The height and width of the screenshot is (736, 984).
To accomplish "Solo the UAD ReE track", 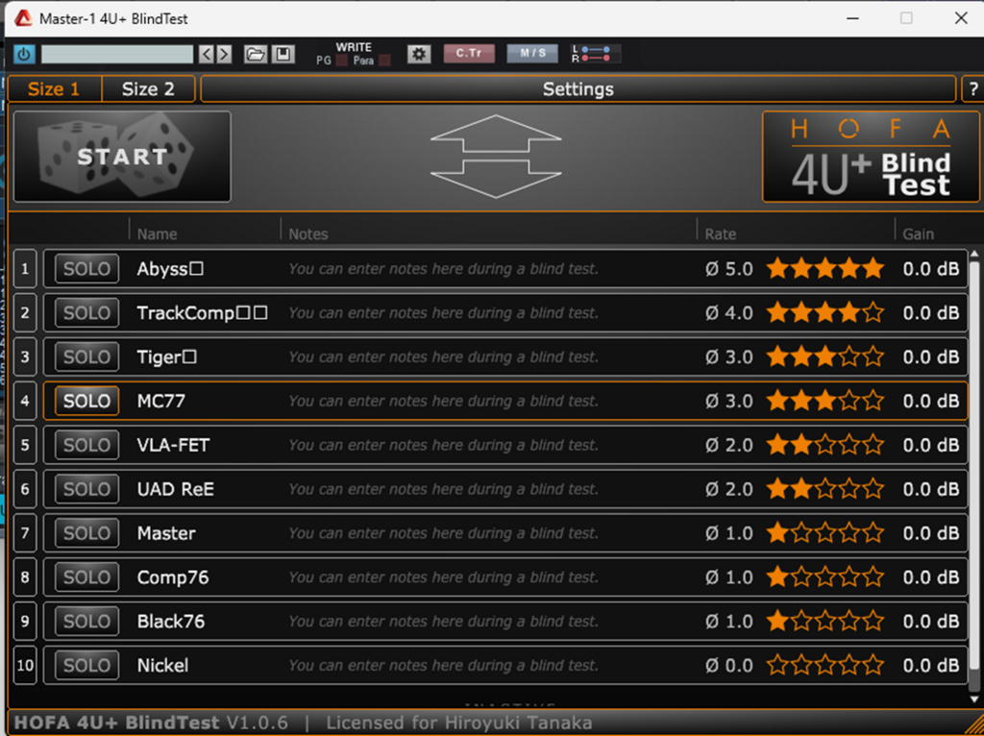I will pyautogui.click(x=86, y=489).
